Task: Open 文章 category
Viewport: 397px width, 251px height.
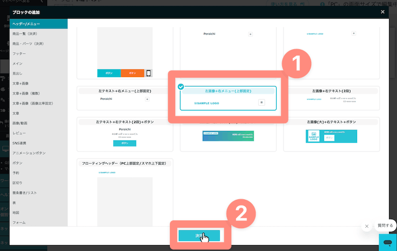Action: pyautogui.click(x=39, y=113)
